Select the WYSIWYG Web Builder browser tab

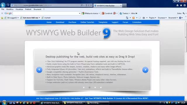click(x=108, y=6)
